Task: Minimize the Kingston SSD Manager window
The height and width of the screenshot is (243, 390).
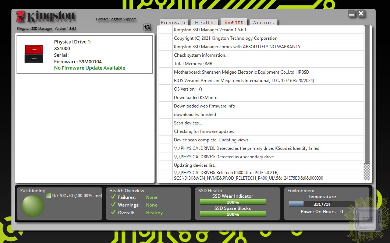Action: (352, 14)
